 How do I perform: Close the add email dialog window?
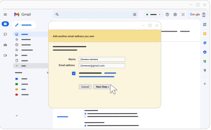pos(157,25)
